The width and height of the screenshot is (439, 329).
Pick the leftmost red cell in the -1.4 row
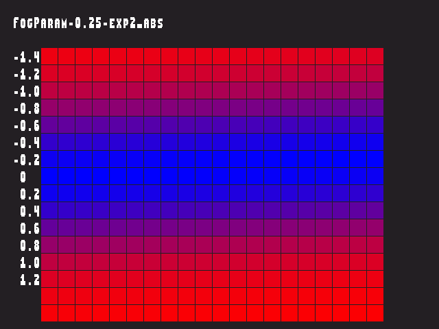[49, 56]
